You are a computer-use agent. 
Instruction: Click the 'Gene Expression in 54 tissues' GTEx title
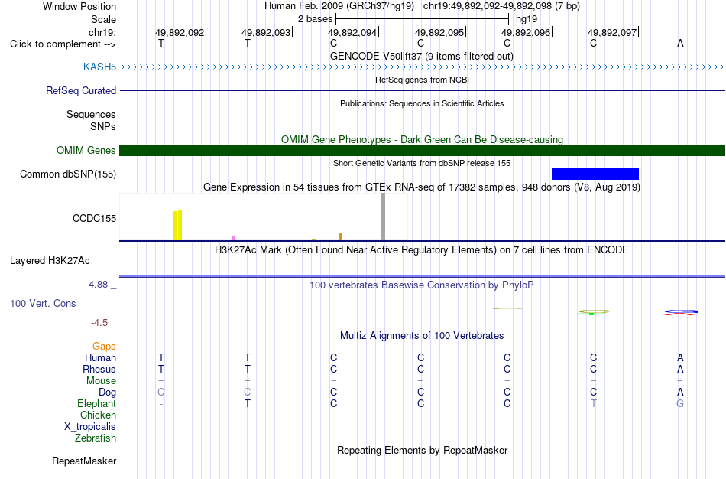click(422, 187)
